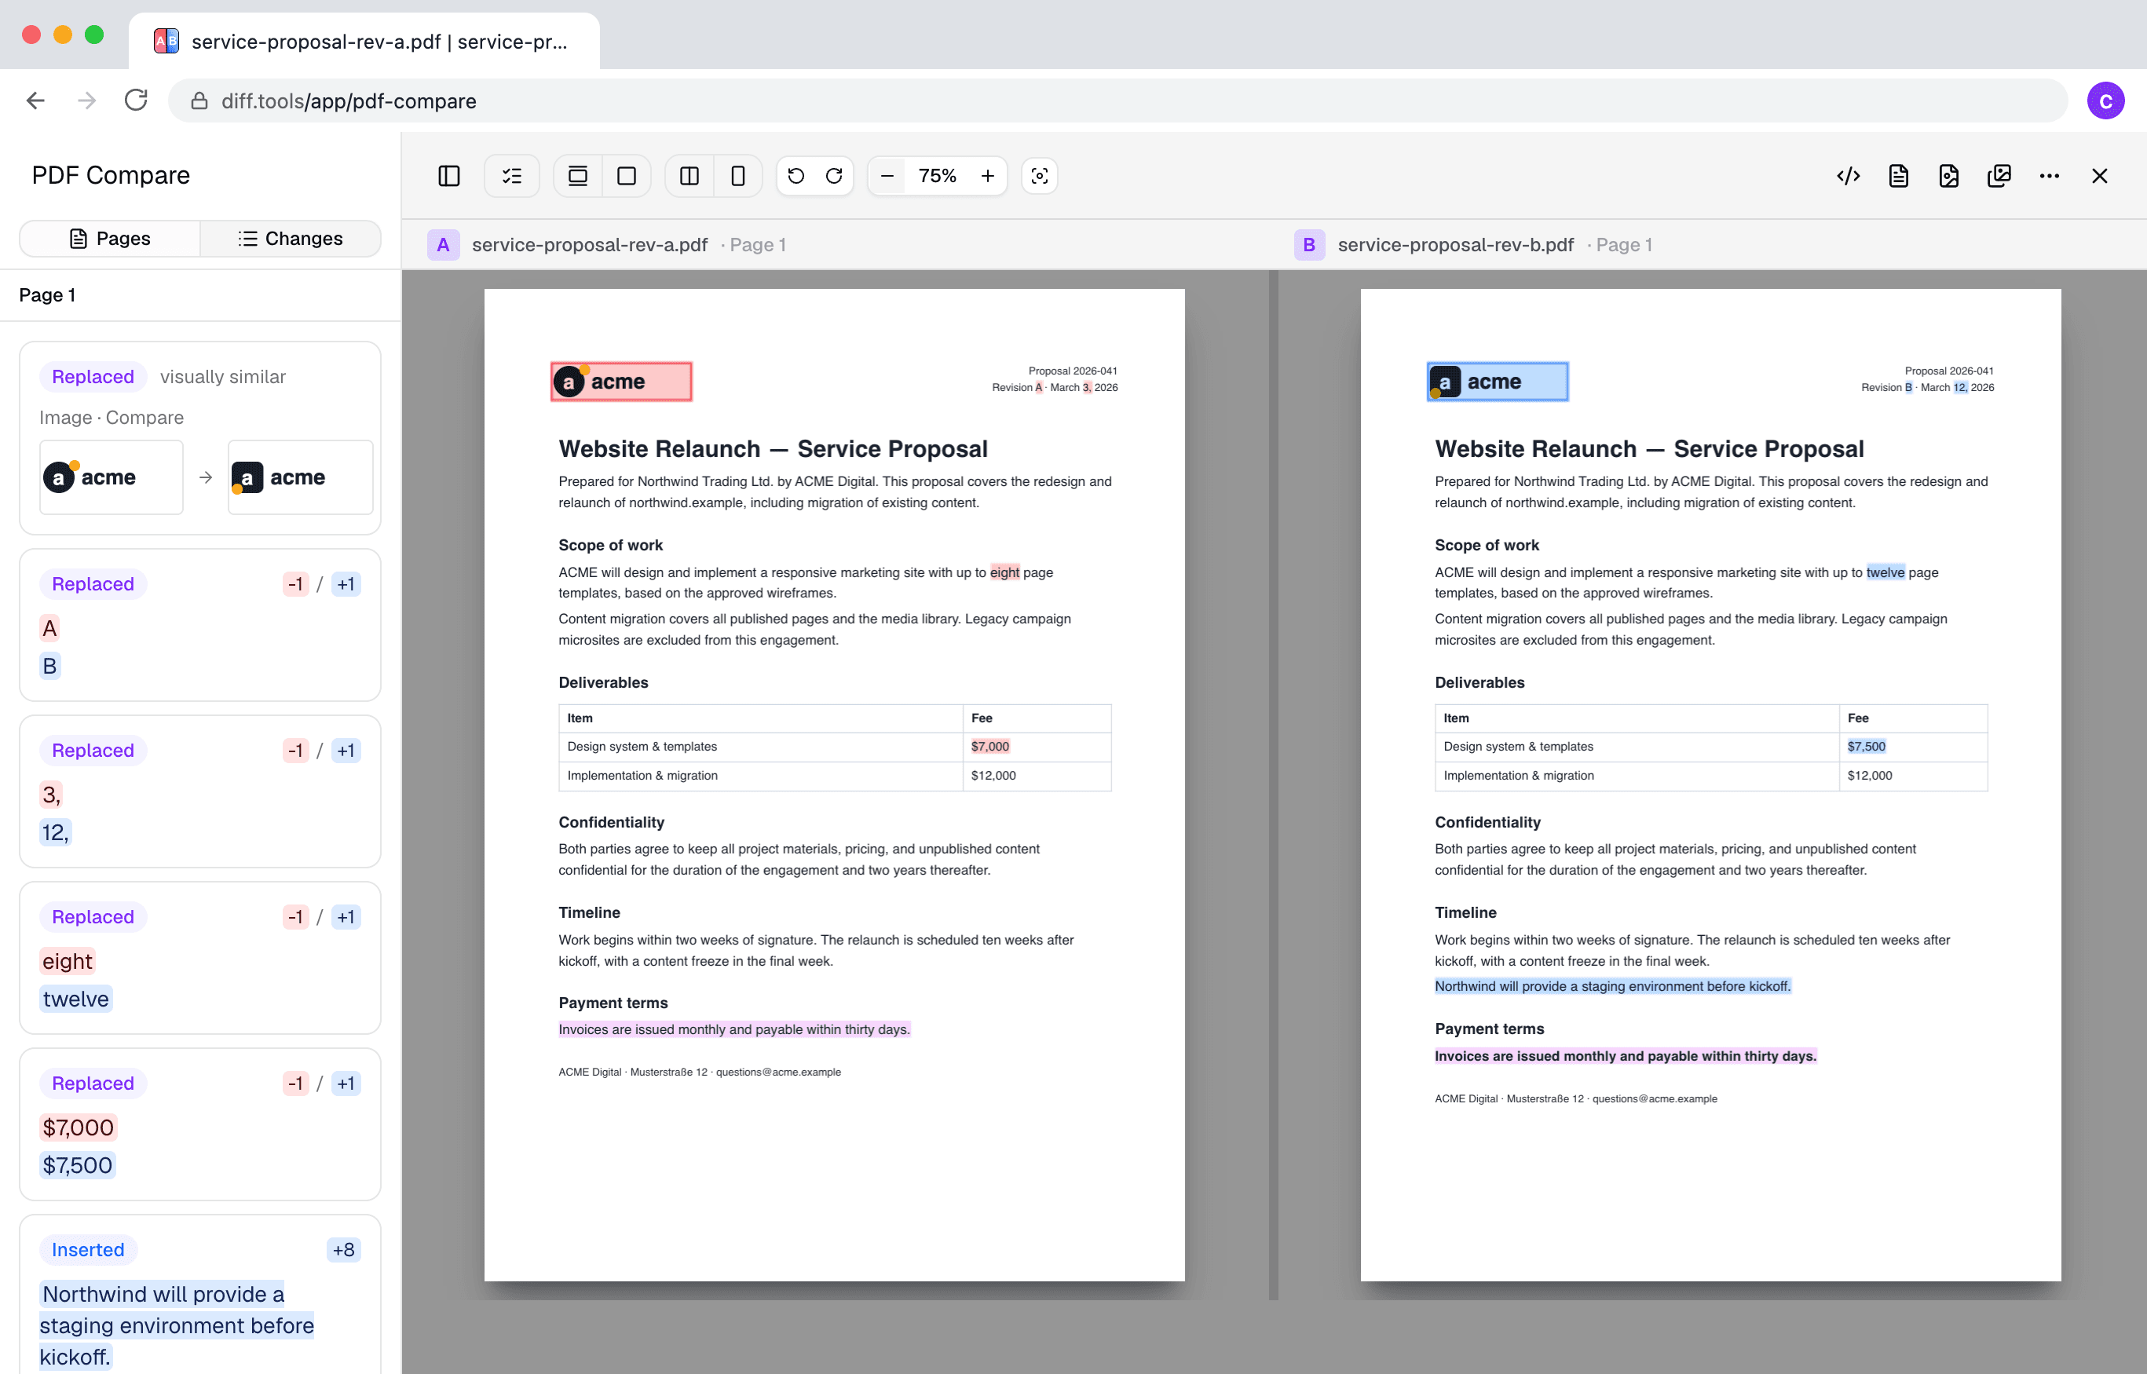Go back in browser history

pyautogui.click(x=35, y=100)
